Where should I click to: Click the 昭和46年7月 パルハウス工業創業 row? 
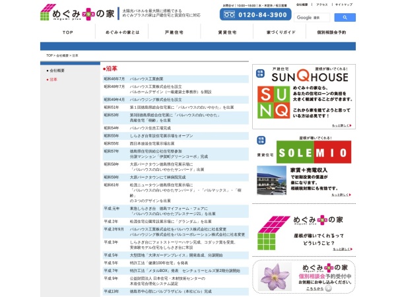pyautogui.click(x=176, y=79)
